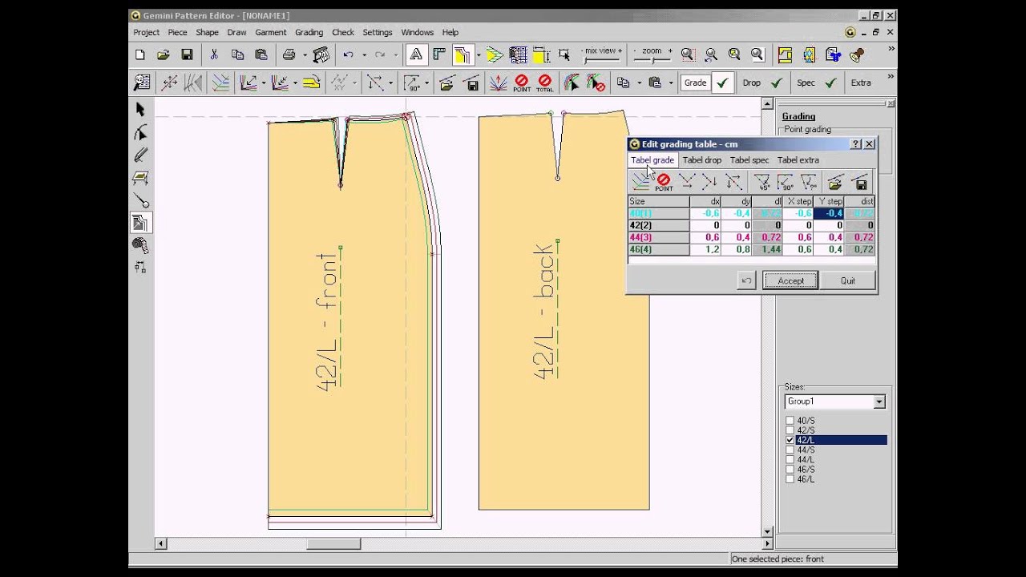Expand the print options dropdown arrow
The width and height of the screenshot is (1026, 577).
pyautogui.click(x=305, y=55)
